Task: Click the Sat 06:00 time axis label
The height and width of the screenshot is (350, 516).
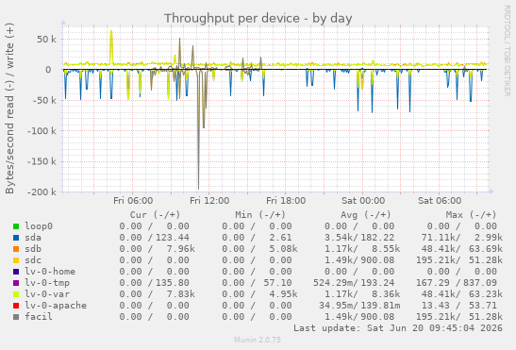Action: click(x=440, y=201)
